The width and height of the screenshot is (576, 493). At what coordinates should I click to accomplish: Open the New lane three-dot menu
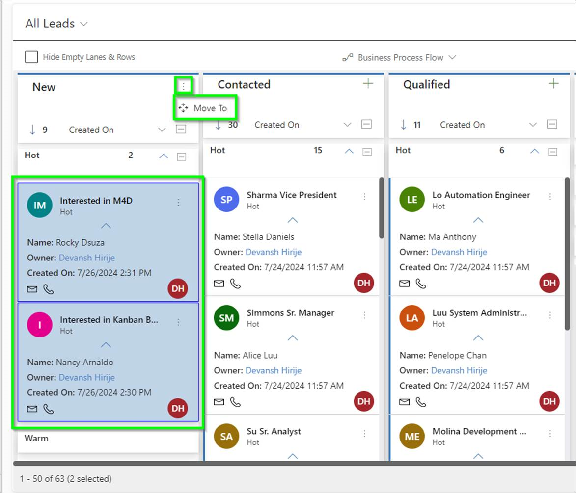[183, 86]
